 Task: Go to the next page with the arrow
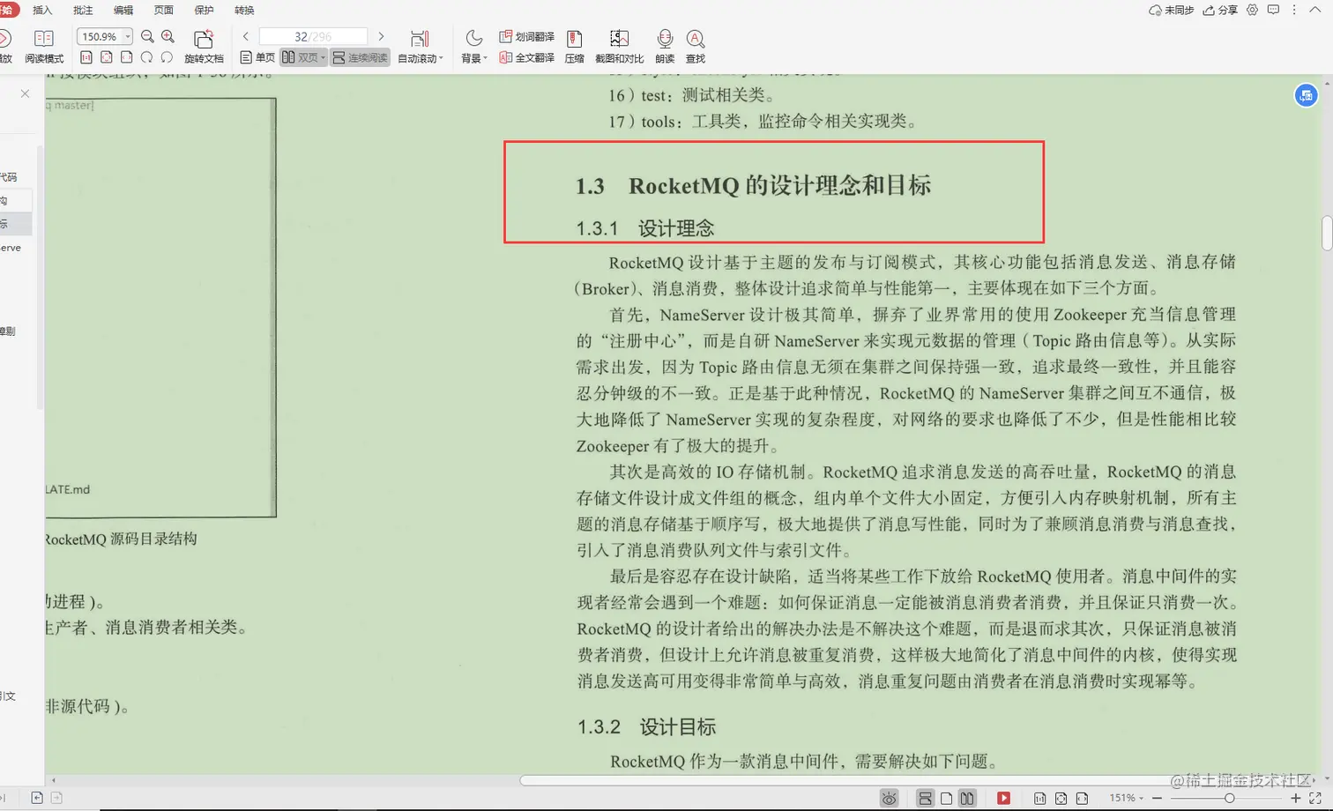[381, 36]
